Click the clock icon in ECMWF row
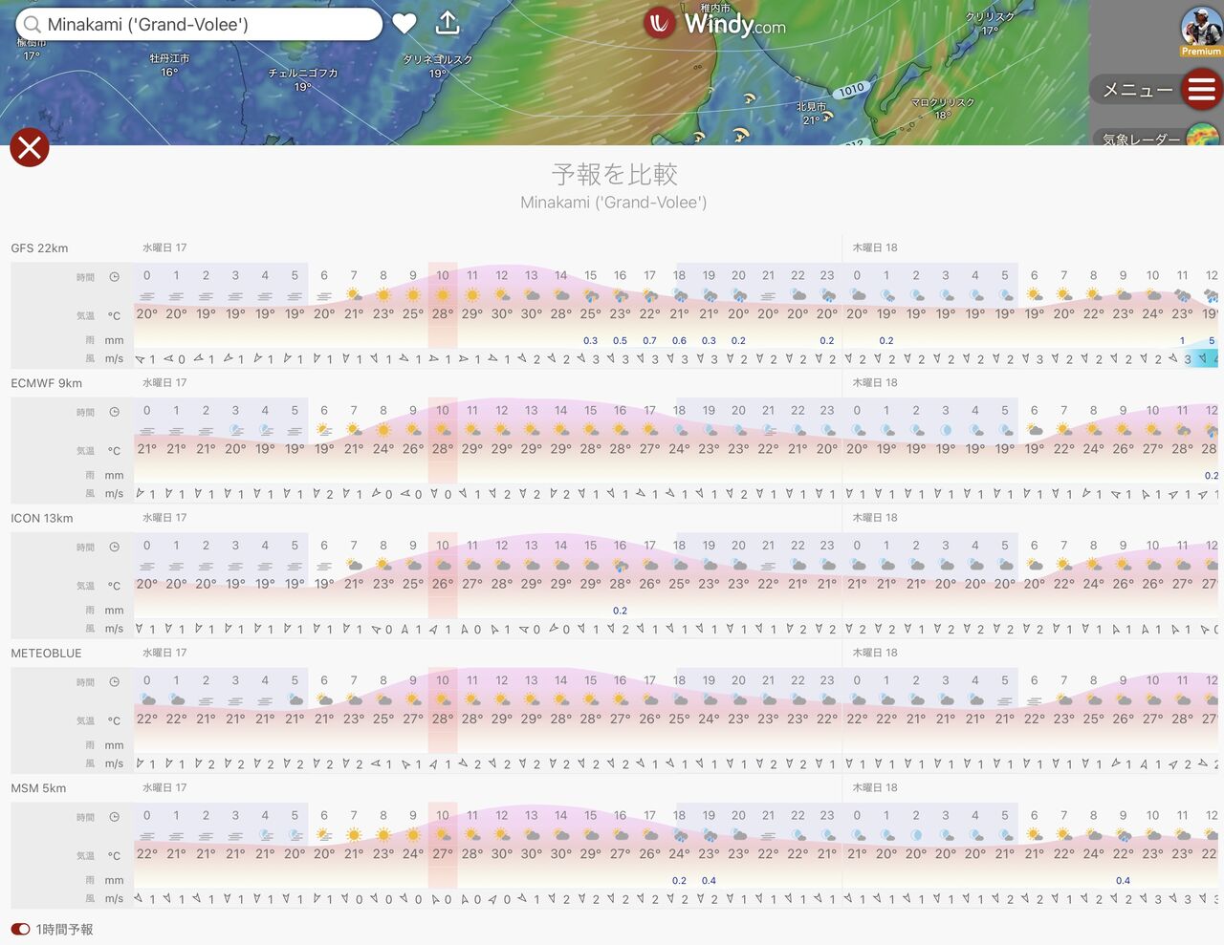 click(x=114, y=412)
